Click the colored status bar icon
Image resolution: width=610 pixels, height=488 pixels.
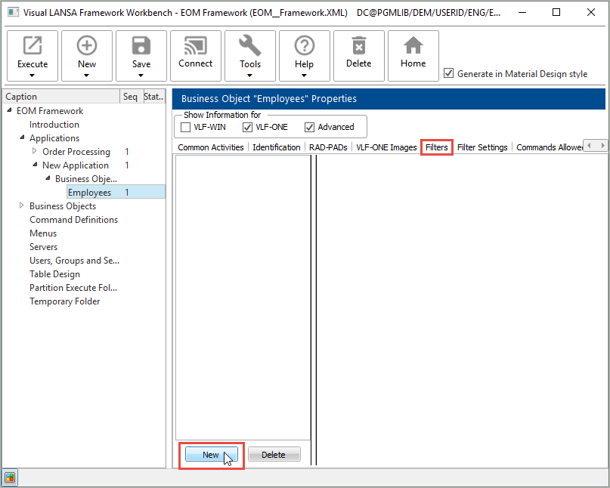[10, 477]
